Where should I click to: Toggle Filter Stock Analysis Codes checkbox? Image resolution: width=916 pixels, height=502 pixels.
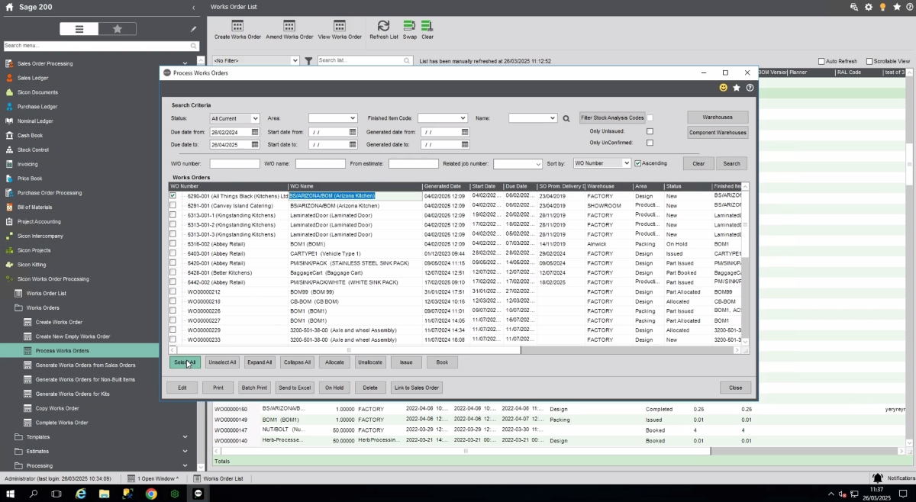click(650, 118)
